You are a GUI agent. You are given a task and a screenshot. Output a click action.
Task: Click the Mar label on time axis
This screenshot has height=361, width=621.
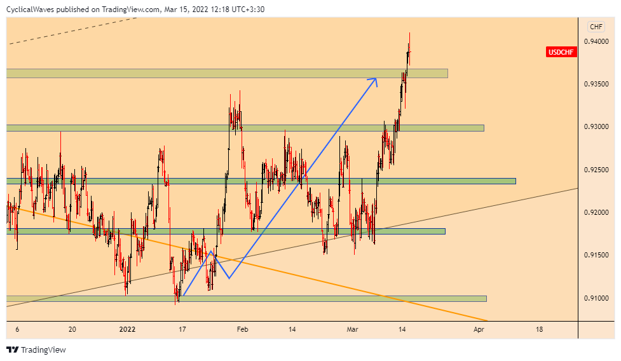353,329
